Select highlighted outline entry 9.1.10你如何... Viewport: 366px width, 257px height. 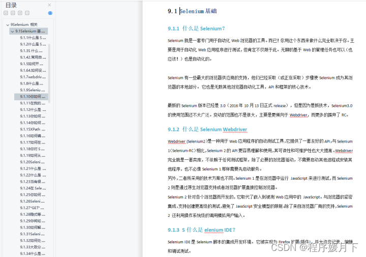[33, 97]
